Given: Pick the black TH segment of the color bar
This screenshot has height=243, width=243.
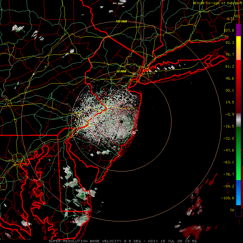Looking at the screenshot, I should 238,210.
